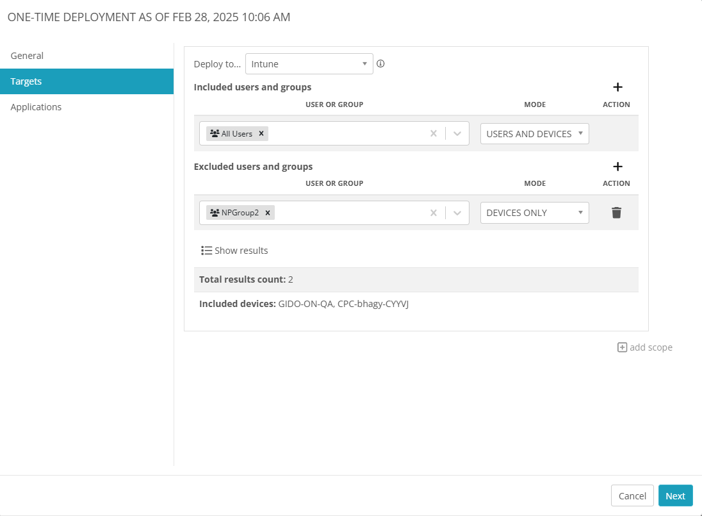Expand the excluded user or group chevron
702x516 pixels.
[x=457, y=213]
